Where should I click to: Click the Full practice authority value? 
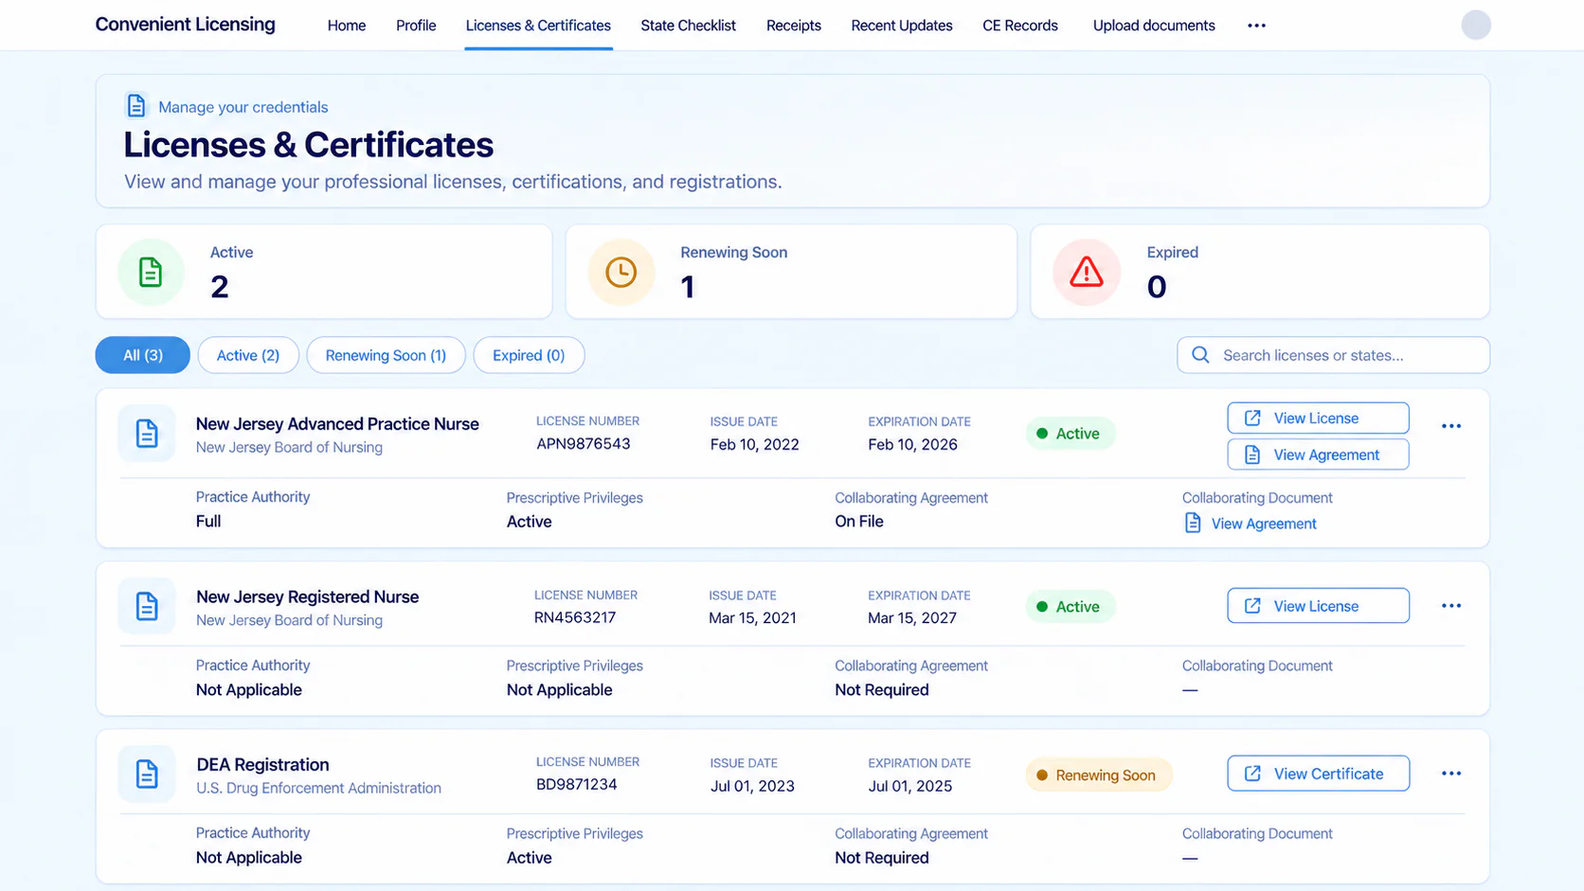208,522
